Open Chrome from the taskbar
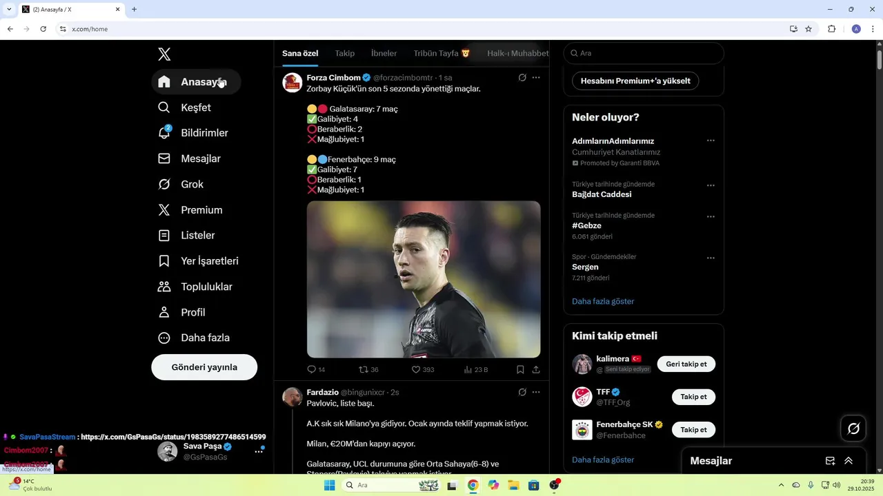The image size is (883, 496). tap(473, 485)
